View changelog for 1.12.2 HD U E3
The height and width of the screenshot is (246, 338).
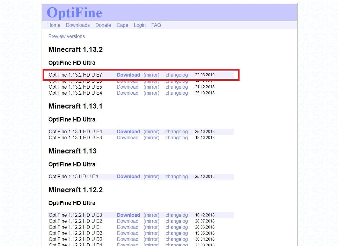click(176, 215)
